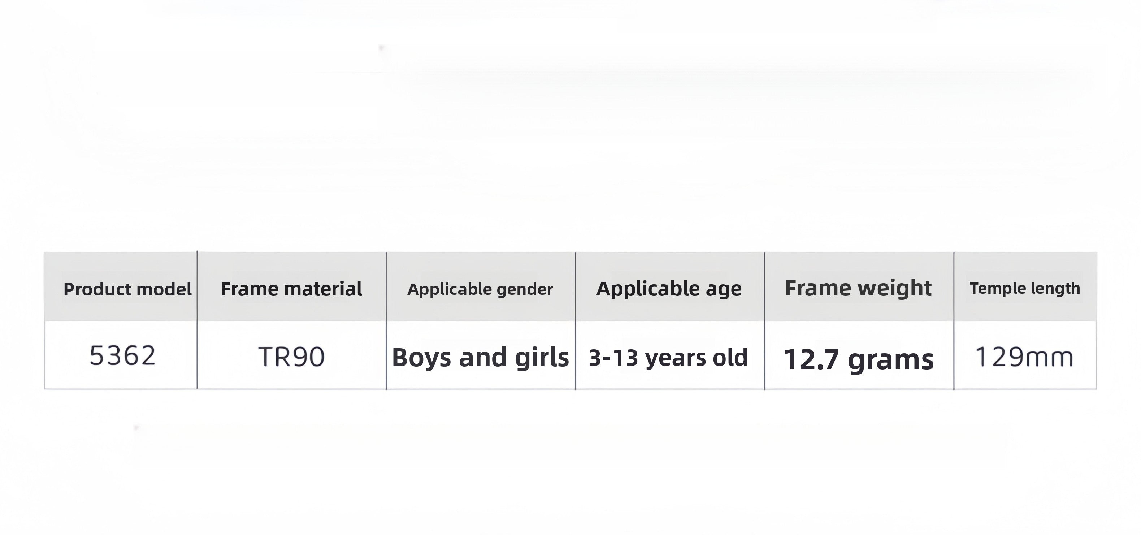Click the Frame weight header cell
This screenshot has height=535, width=1141.
click(x=859, y=287)
